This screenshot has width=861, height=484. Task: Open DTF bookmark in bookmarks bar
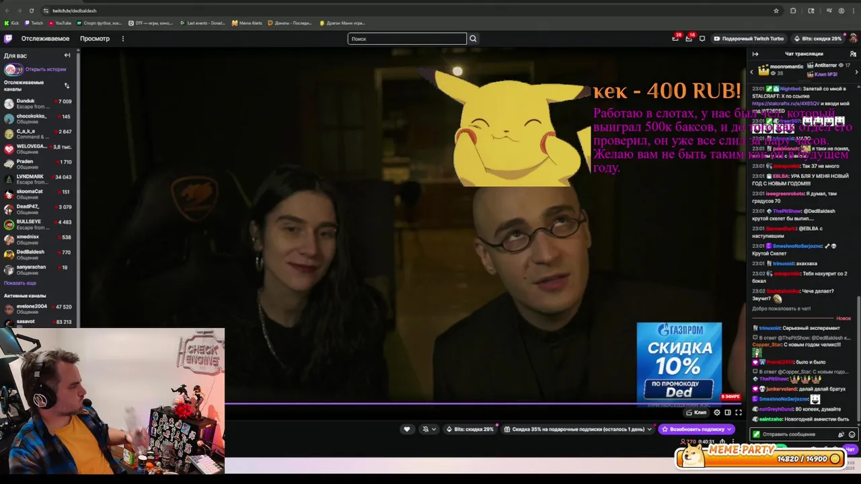[151, 23]
